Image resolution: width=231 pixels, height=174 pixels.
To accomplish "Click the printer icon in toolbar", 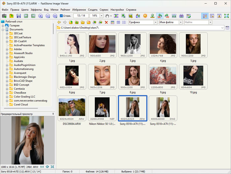I will pyautogui.click(x=181, y=16).
